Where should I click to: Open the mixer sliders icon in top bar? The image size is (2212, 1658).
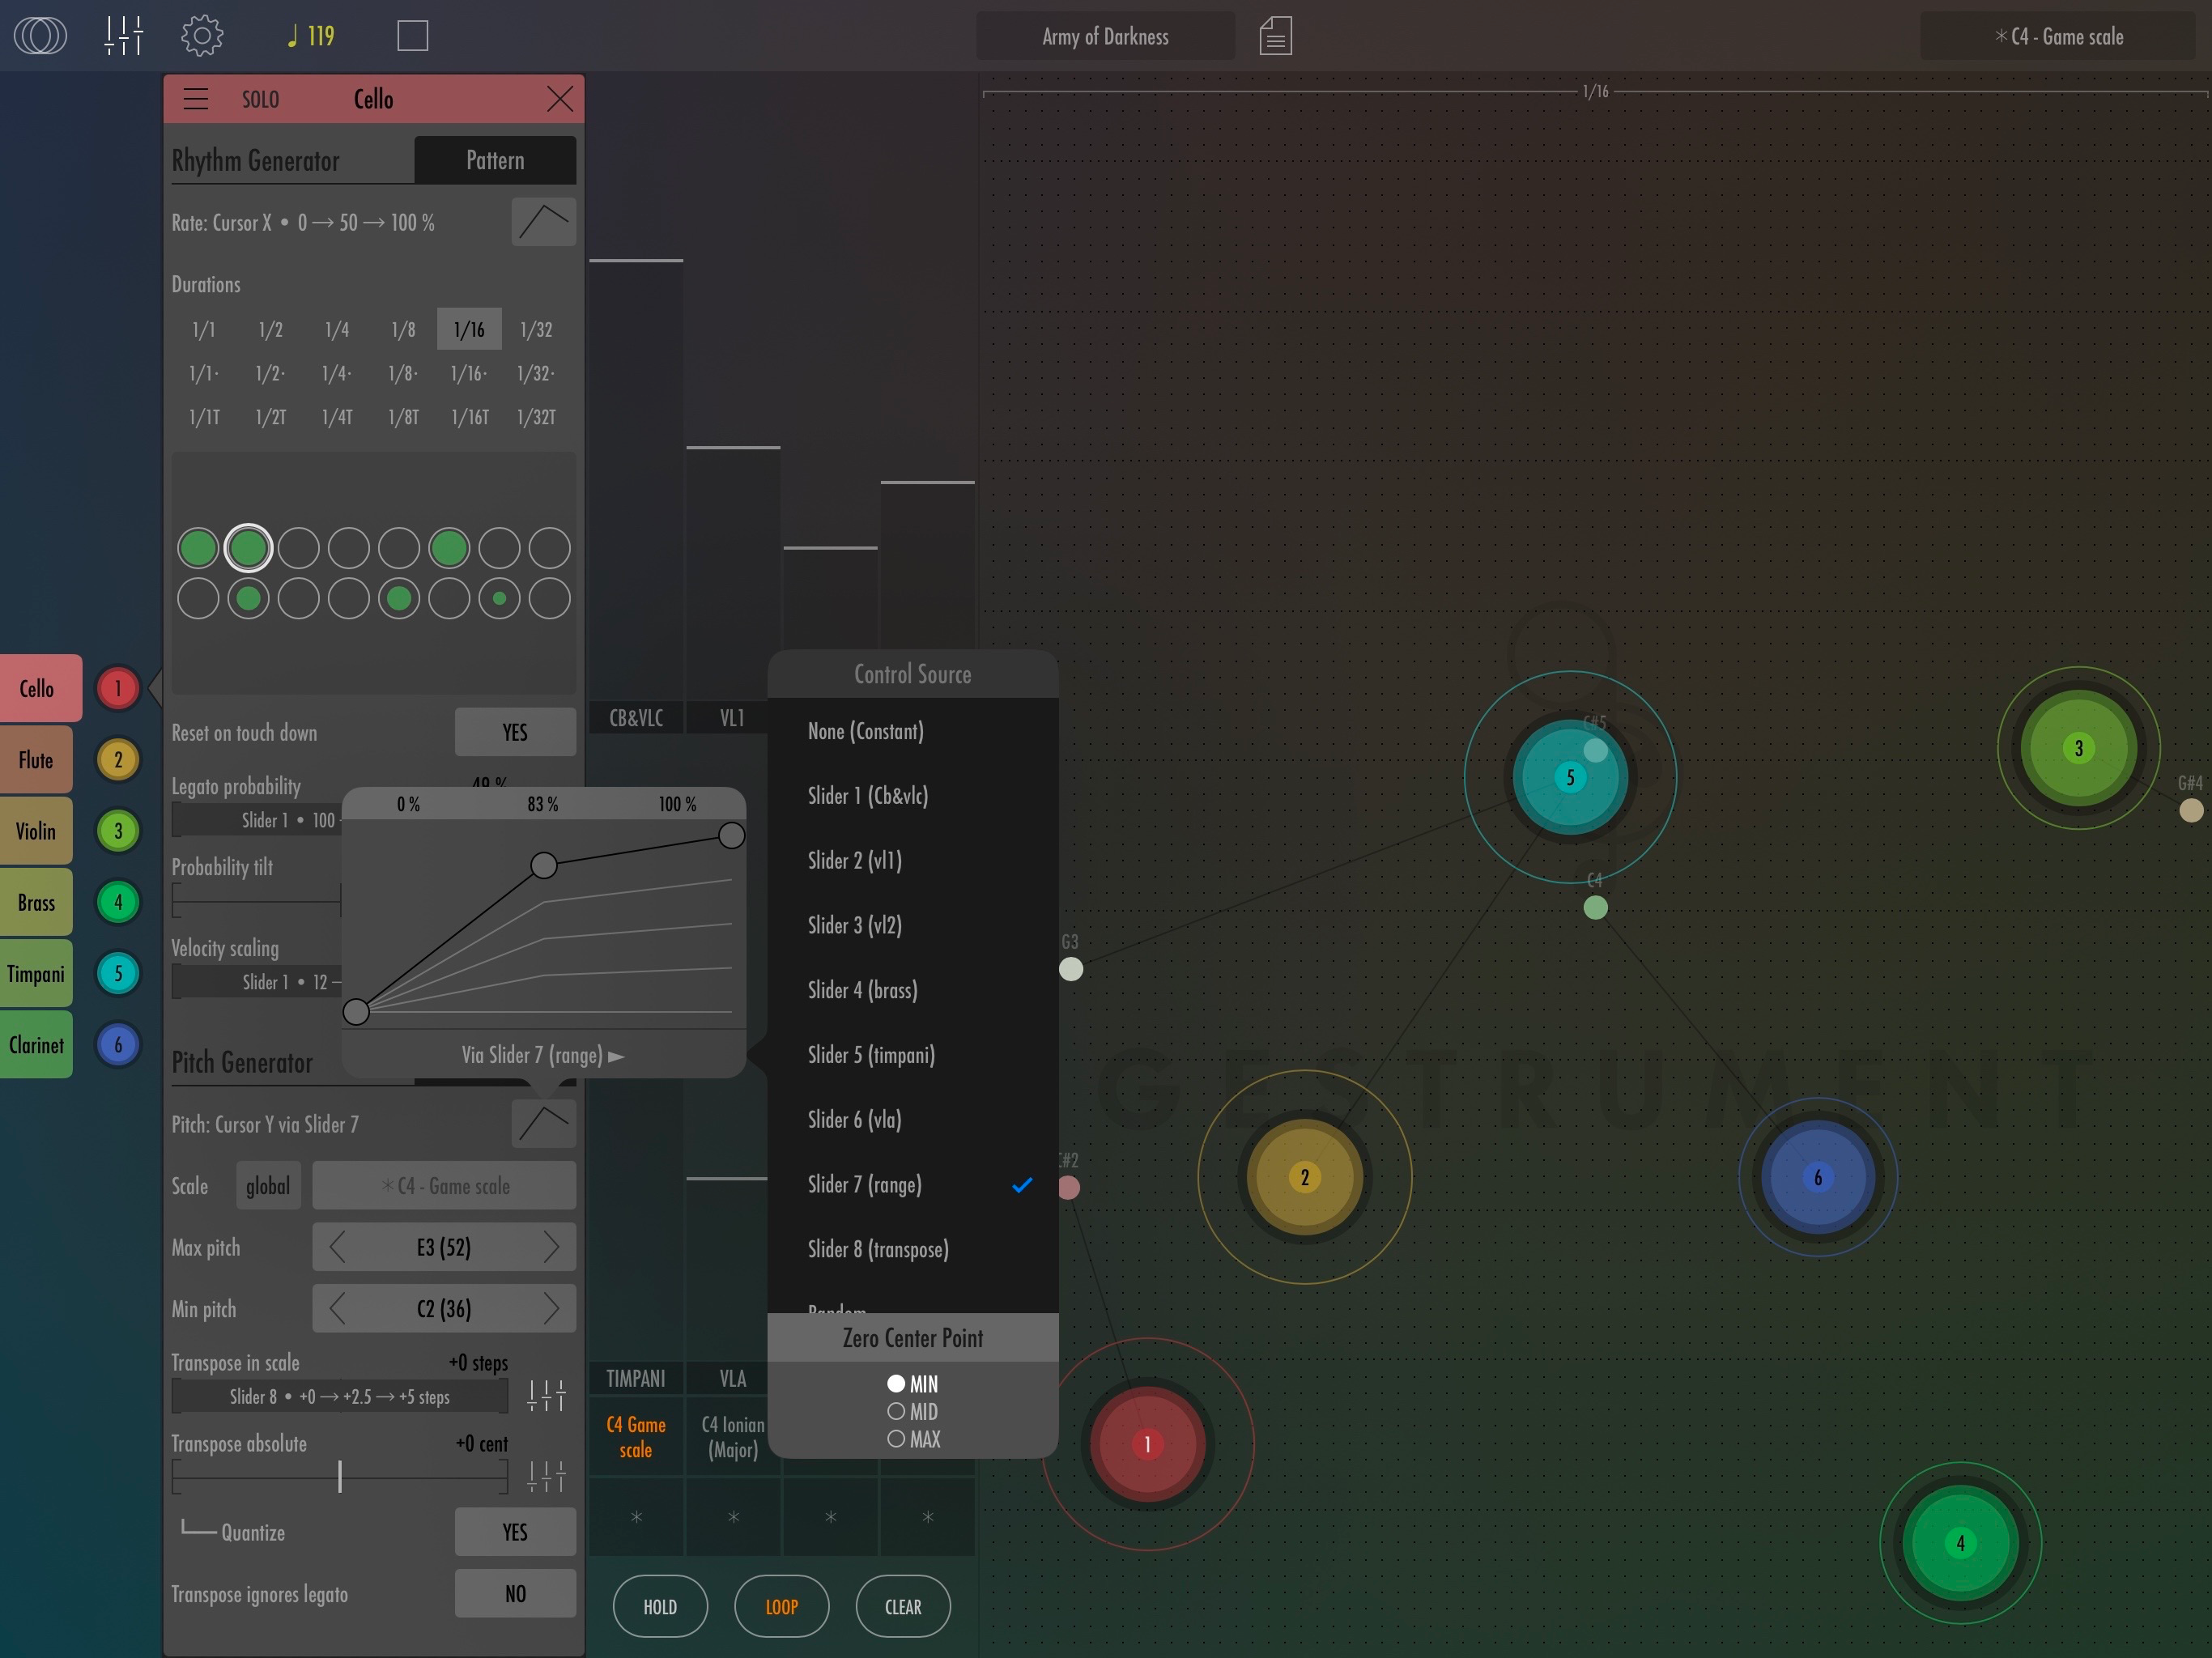[123, 36]
